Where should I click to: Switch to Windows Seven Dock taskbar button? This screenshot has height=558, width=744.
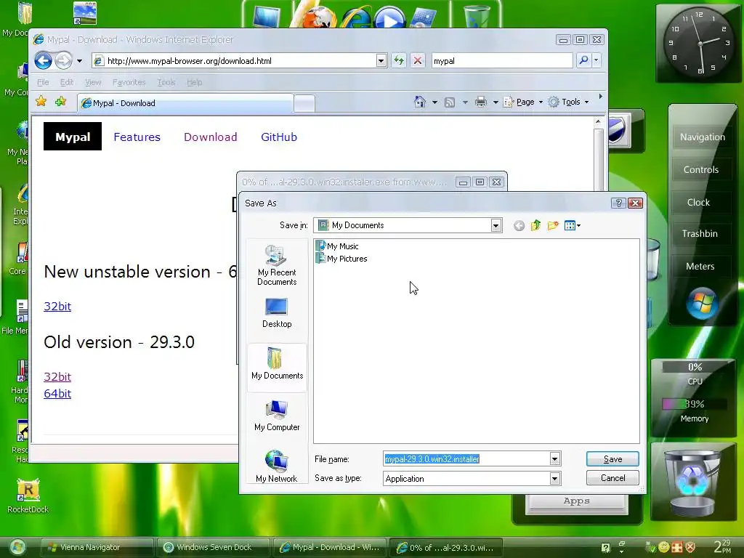(214, 547)
